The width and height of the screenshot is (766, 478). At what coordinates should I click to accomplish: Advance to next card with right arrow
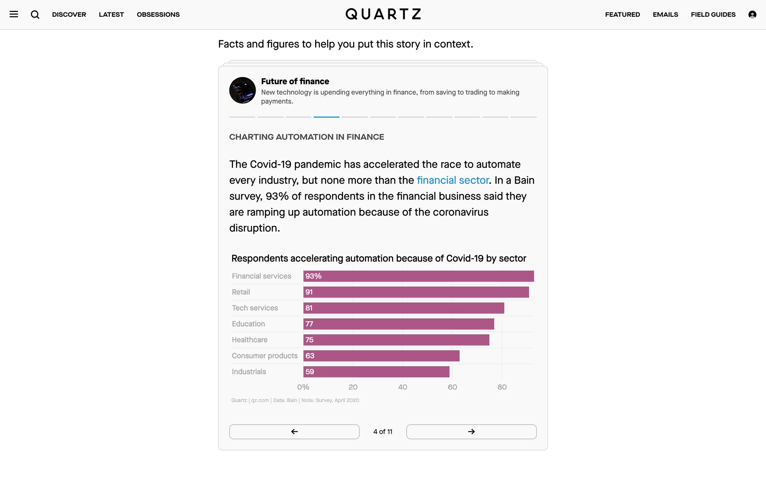click(471, 431)
